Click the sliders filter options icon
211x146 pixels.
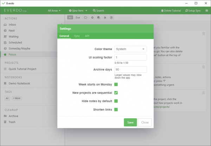(x=105, y=18)
